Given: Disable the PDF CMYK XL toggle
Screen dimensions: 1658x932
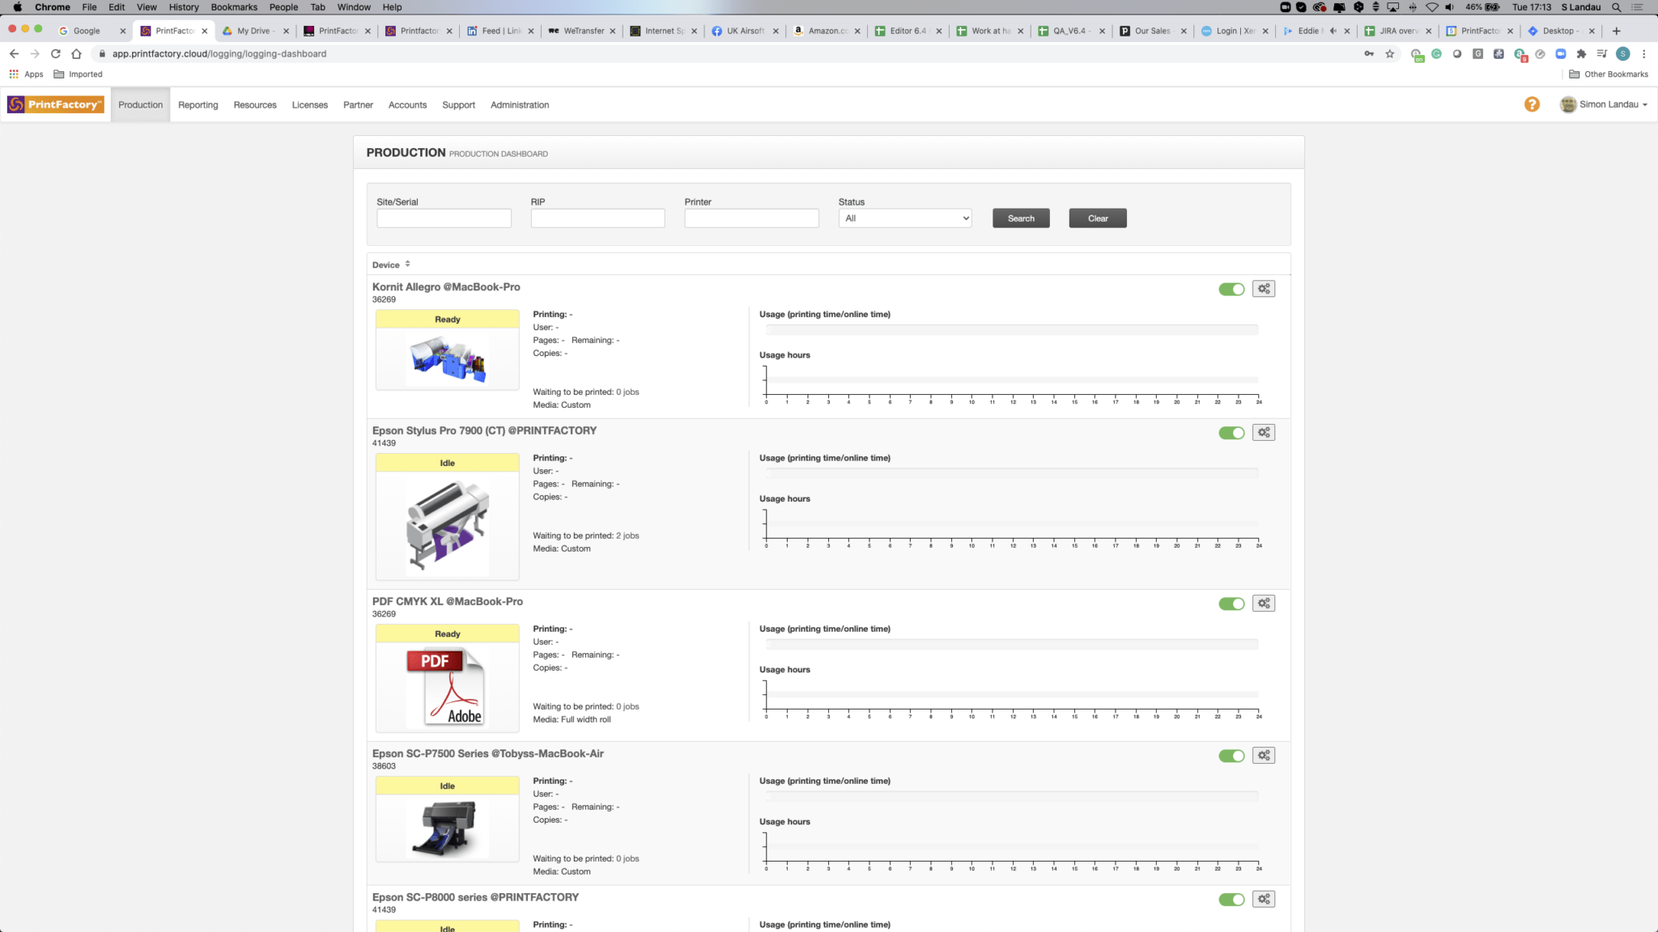Looking at the screenshot, I should (x=1231, y=603).
